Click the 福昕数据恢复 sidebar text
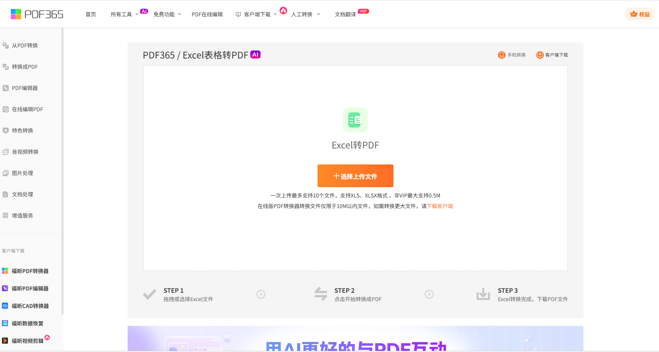The height and width of the screenshot is (352, 659). 27,324
